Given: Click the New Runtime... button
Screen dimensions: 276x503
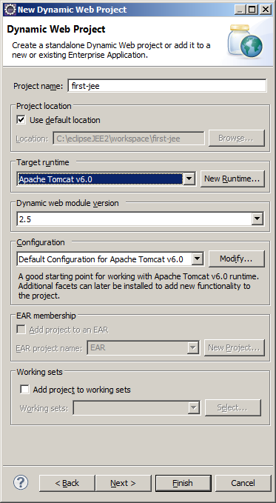Looking at the screenshot, I should (232, 179).
